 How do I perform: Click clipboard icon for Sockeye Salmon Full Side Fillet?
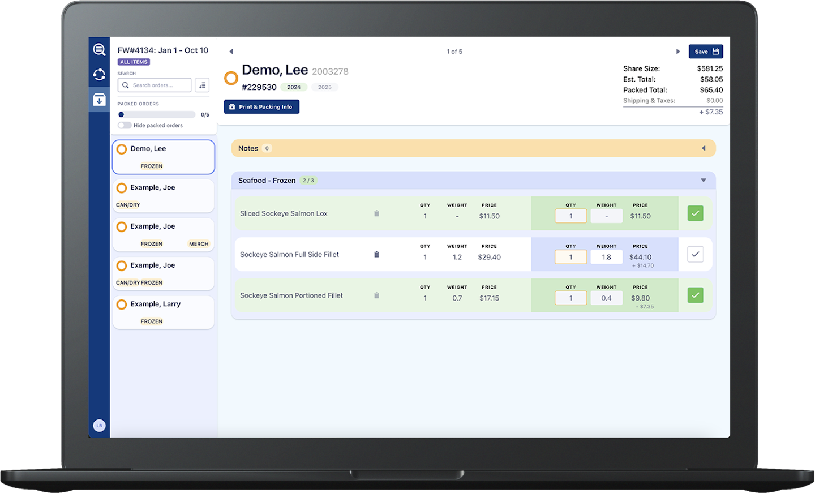click(376, 255)
